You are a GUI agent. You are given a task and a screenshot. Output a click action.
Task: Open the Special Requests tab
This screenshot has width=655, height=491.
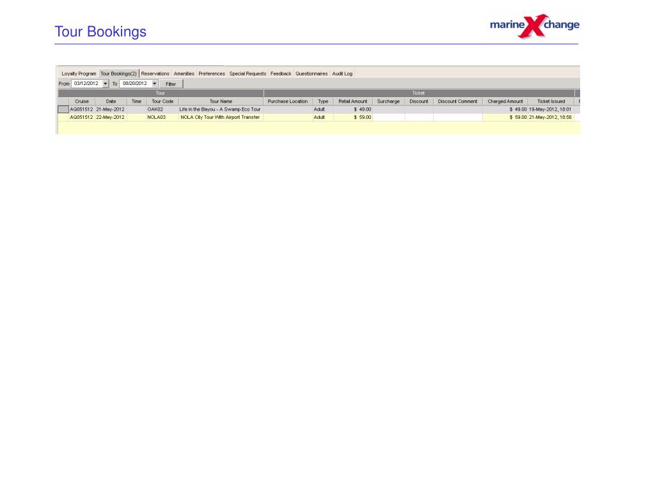pyautogui.click(x=248, y=74)
